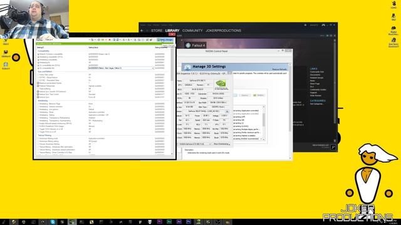Image resolution: width=401 pixels, height=225 pixels.
Task: Click the Profile Inspector vertical scrollbar
Action: click(x=172, y=64)
